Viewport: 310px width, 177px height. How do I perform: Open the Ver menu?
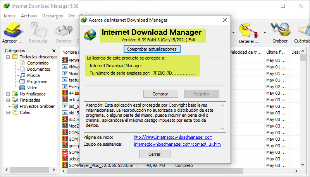pos(71,16)
